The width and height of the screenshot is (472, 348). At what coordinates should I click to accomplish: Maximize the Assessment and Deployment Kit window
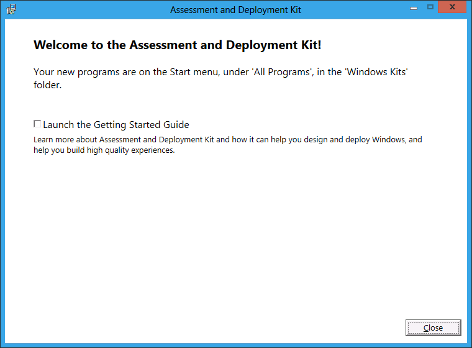(x=430, y=7)
